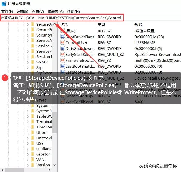The height and width of the screenshot is (172, 181).
Task: Click the 5000 data cell
Action: click(139, 102)
